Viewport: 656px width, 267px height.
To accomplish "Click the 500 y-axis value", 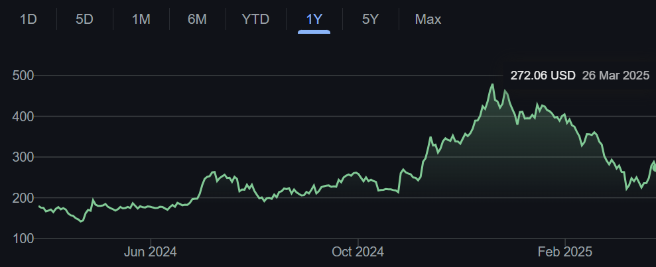I will tap(23, 76).
